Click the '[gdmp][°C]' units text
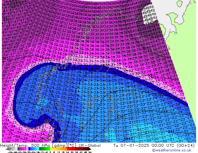The image size is (198, 153). 64,146
